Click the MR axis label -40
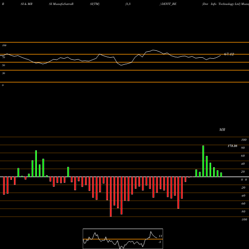The height and width of the screenshot is (249, 249). click(x=243, y=196)
